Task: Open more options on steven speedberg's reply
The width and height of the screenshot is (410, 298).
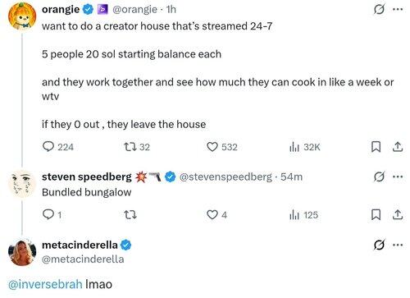Action: click(398, 177)
